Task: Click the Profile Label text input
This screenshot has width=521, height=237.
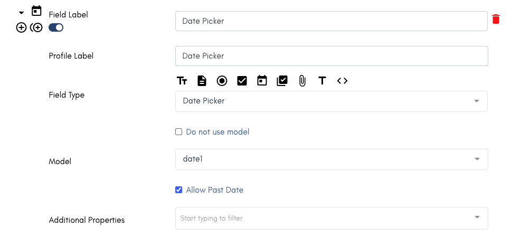Action: pos(331,56)
